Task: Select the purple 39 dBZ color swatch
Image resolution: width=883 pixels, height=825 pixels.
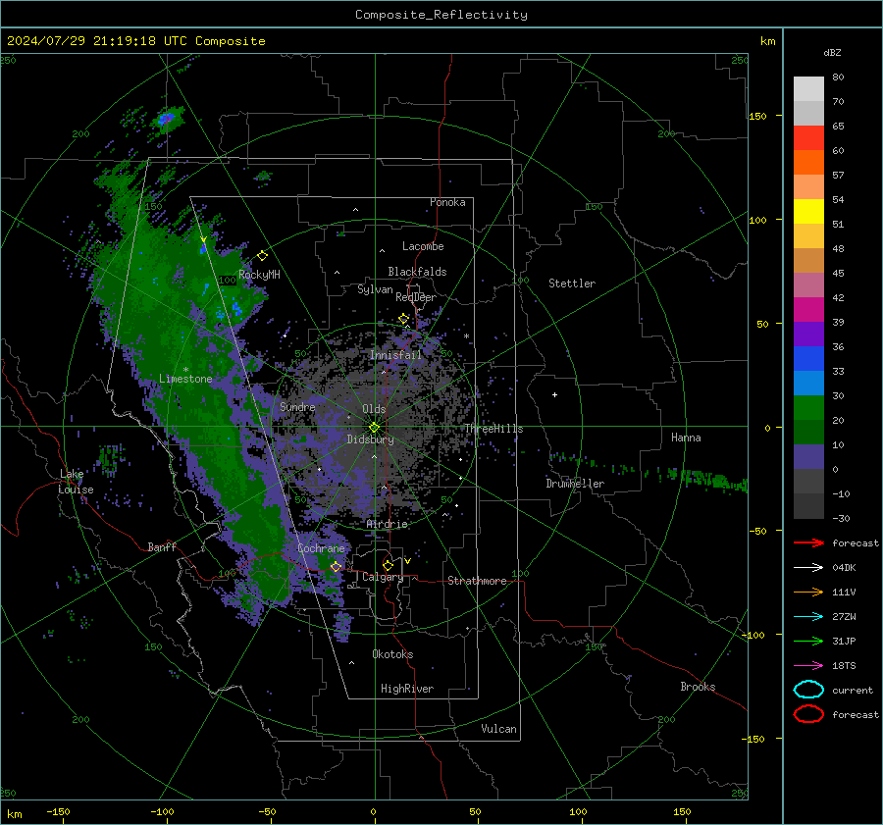Action: pos(808,334)
